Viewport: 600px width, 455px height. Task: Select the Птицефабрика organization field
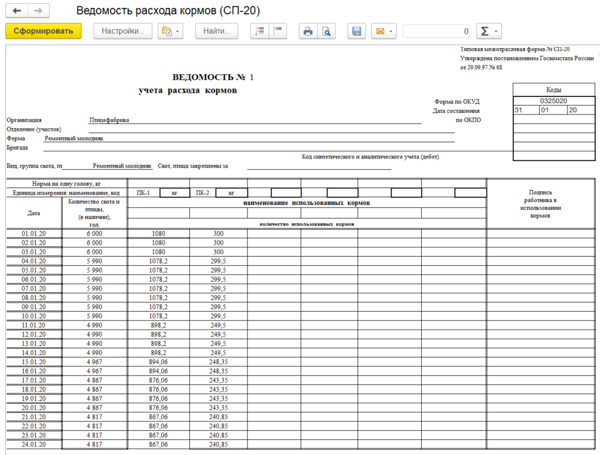[109, 120]
